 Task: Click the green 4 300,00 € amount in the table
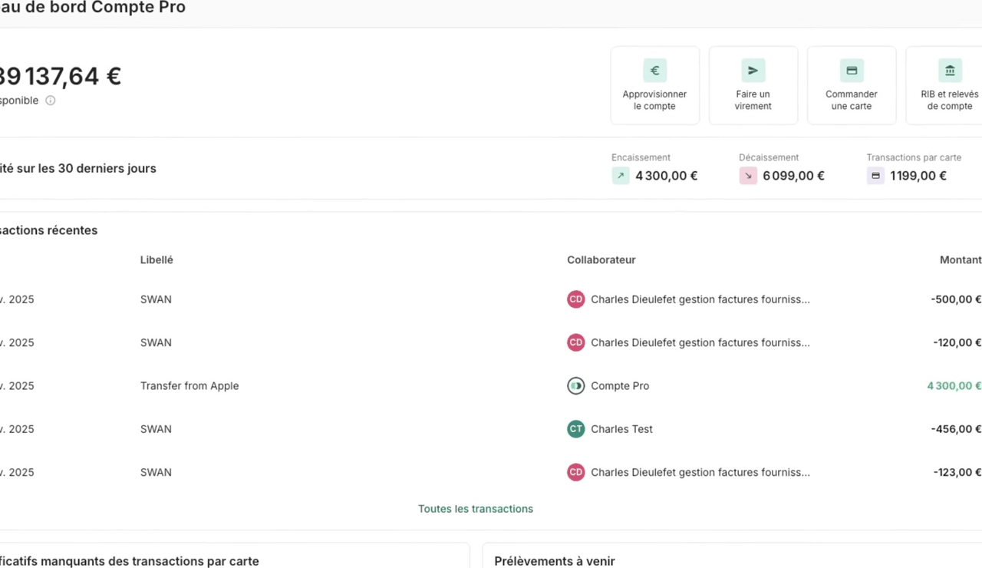954,386
